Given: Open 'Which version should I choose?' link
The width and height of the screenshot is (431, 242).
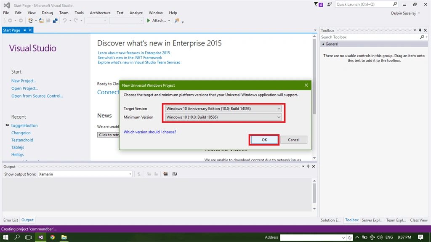Looking at the screenshot, I should (150, 132).
